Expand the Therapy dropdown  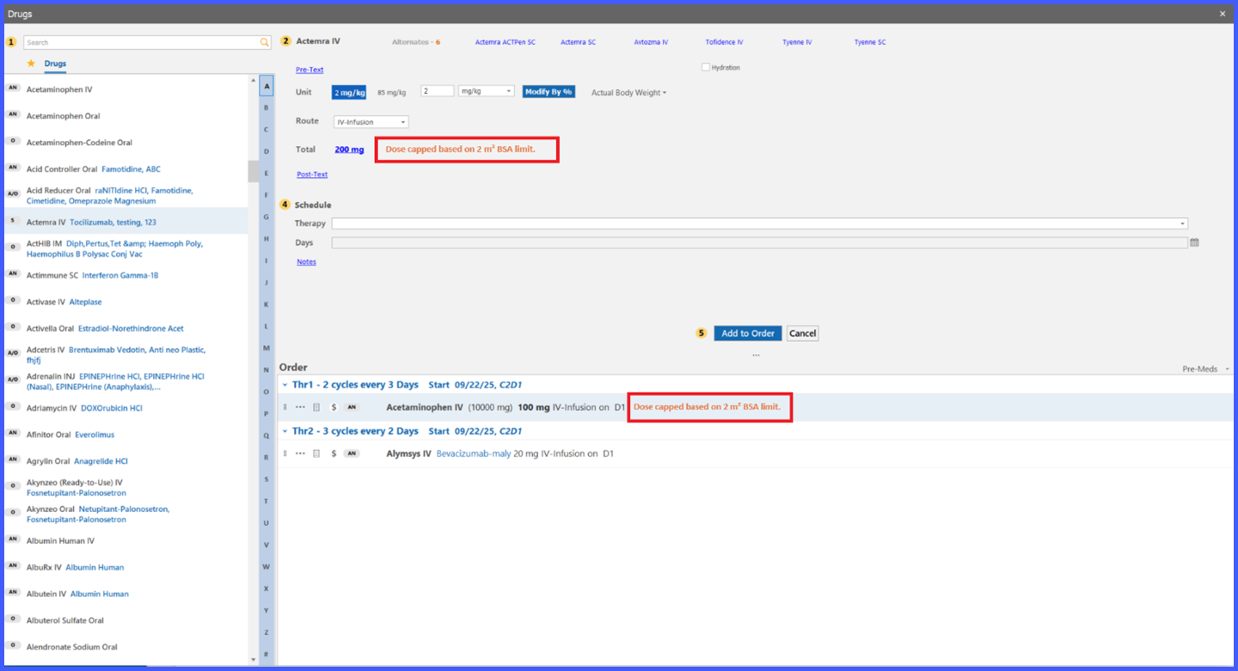(x=760, y=223)
